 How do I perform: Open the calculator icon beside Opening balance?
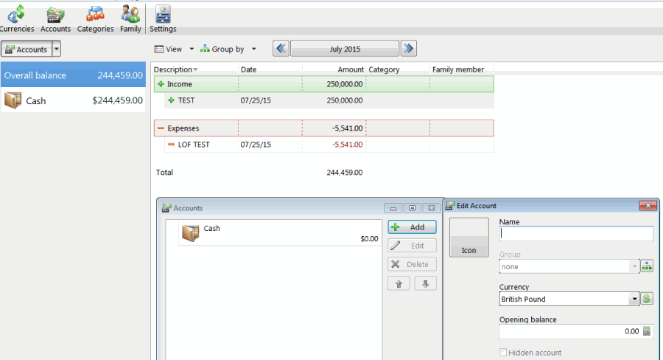tap(647, 331)
